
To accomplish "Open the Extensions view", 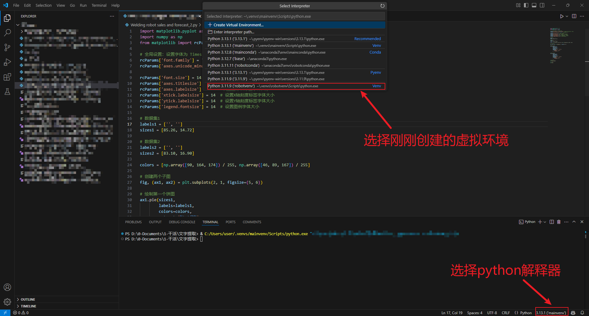I will 7,77.
